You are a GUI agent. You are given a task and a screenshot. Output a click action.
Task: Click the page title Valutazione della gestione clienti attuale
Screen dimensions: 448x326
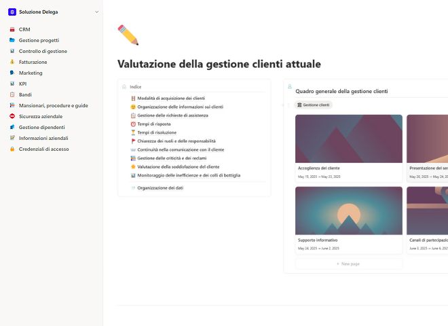(x=219, y=64)
